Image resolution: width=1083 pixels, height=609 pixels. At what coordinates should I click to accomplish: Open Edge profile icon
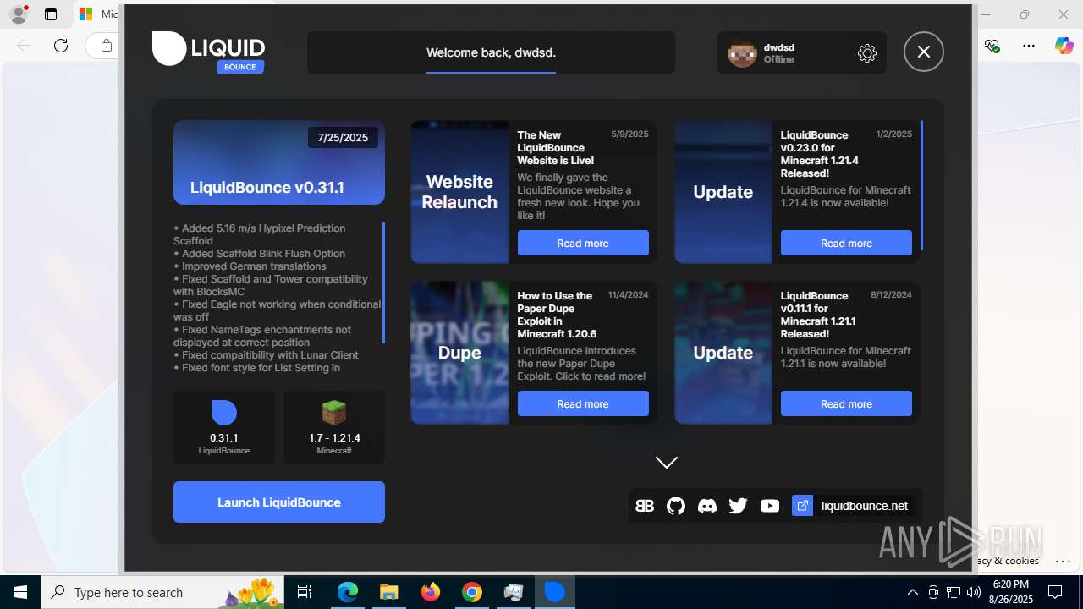[x=19, y=14]
